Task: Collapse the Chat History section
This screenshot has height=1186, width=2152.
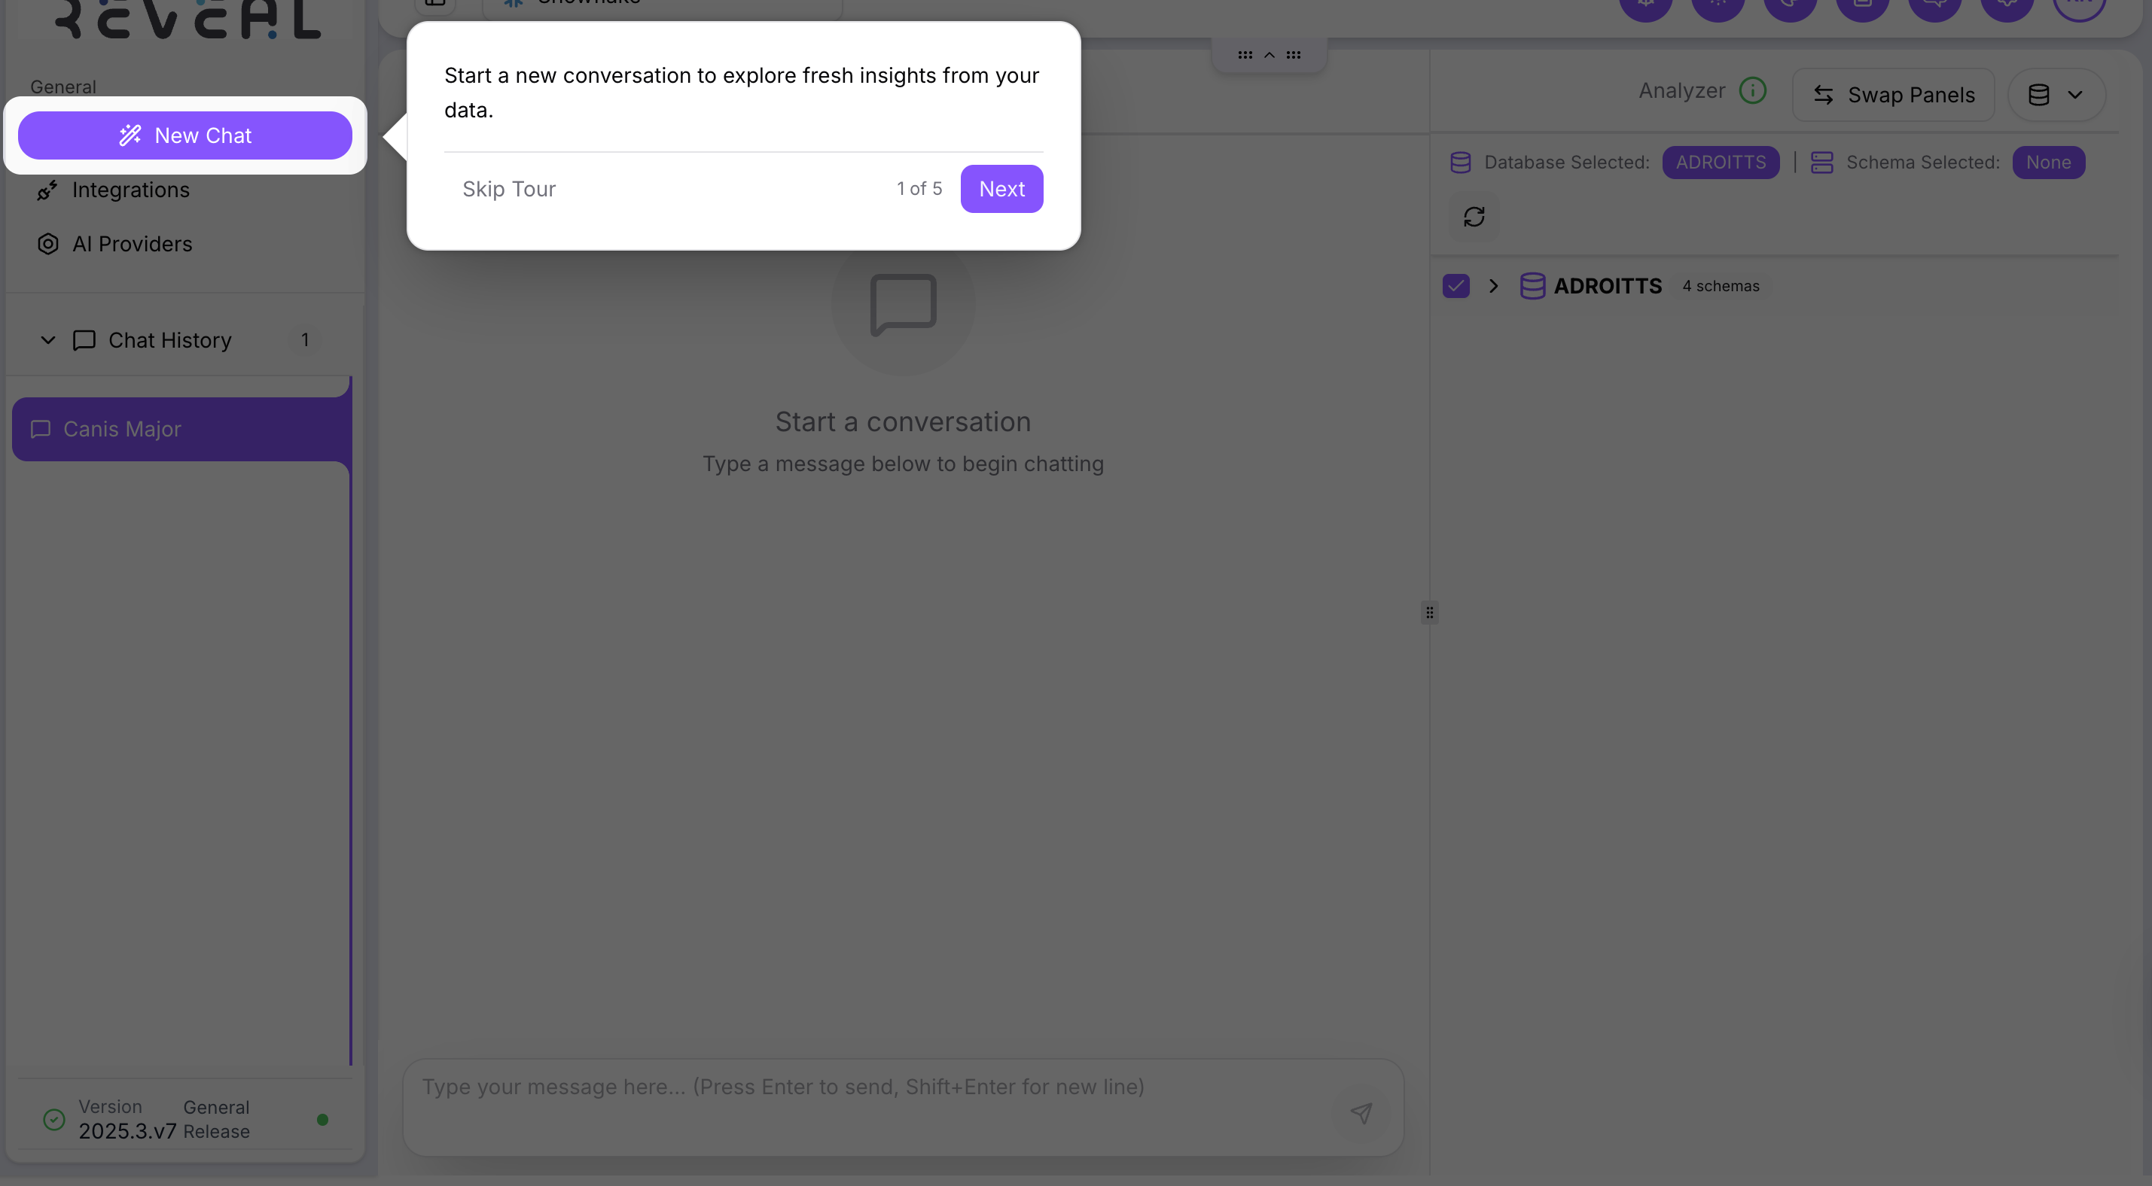Action: [47, 340]
